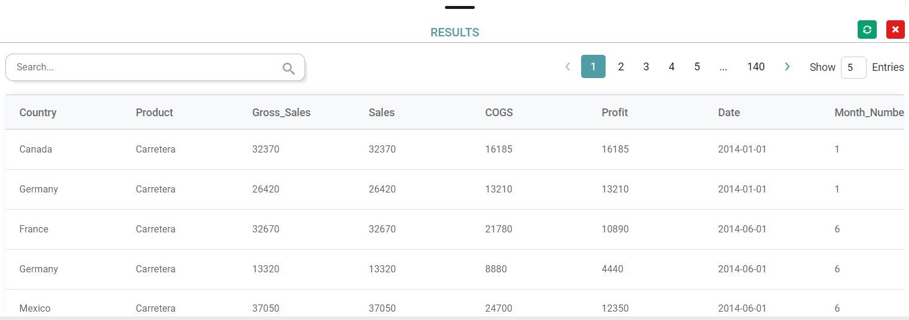Viewport: 909px width, 320px height.
Task: Click the Search input field
Action: [143, 67]
